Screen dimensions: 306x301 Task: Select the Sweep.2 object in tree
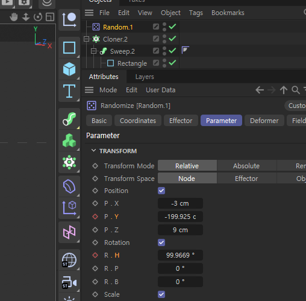tap(122, 51)
